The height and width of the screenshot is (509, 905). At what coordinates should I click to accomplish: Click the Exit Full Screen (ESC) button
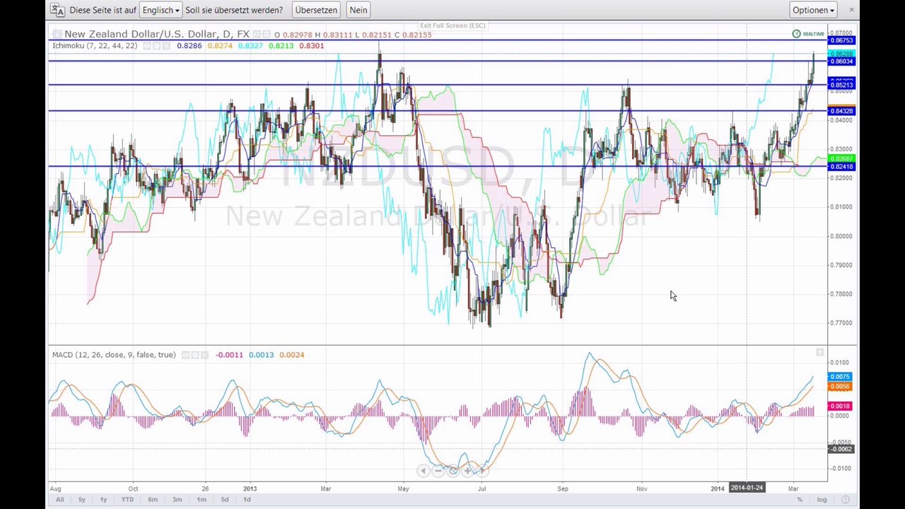pyautogui.click(x=452, y=25)
